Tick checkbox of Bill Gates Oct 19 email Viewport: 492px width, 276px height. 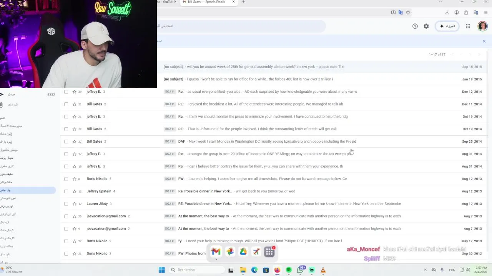click(66, 129)
